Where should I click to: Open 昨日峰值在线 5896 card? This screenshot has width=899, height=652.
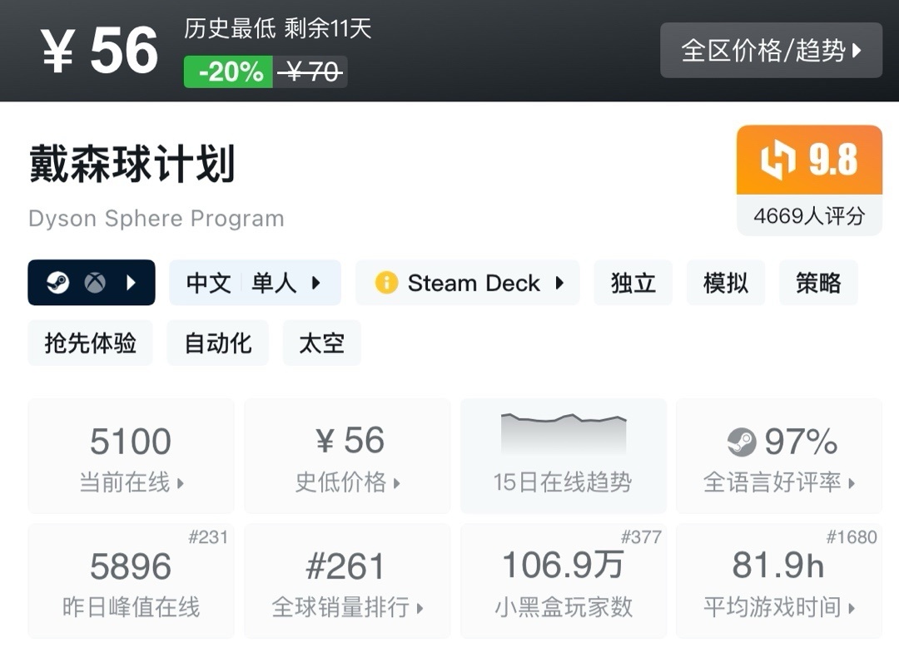click(x=131, y=580)
